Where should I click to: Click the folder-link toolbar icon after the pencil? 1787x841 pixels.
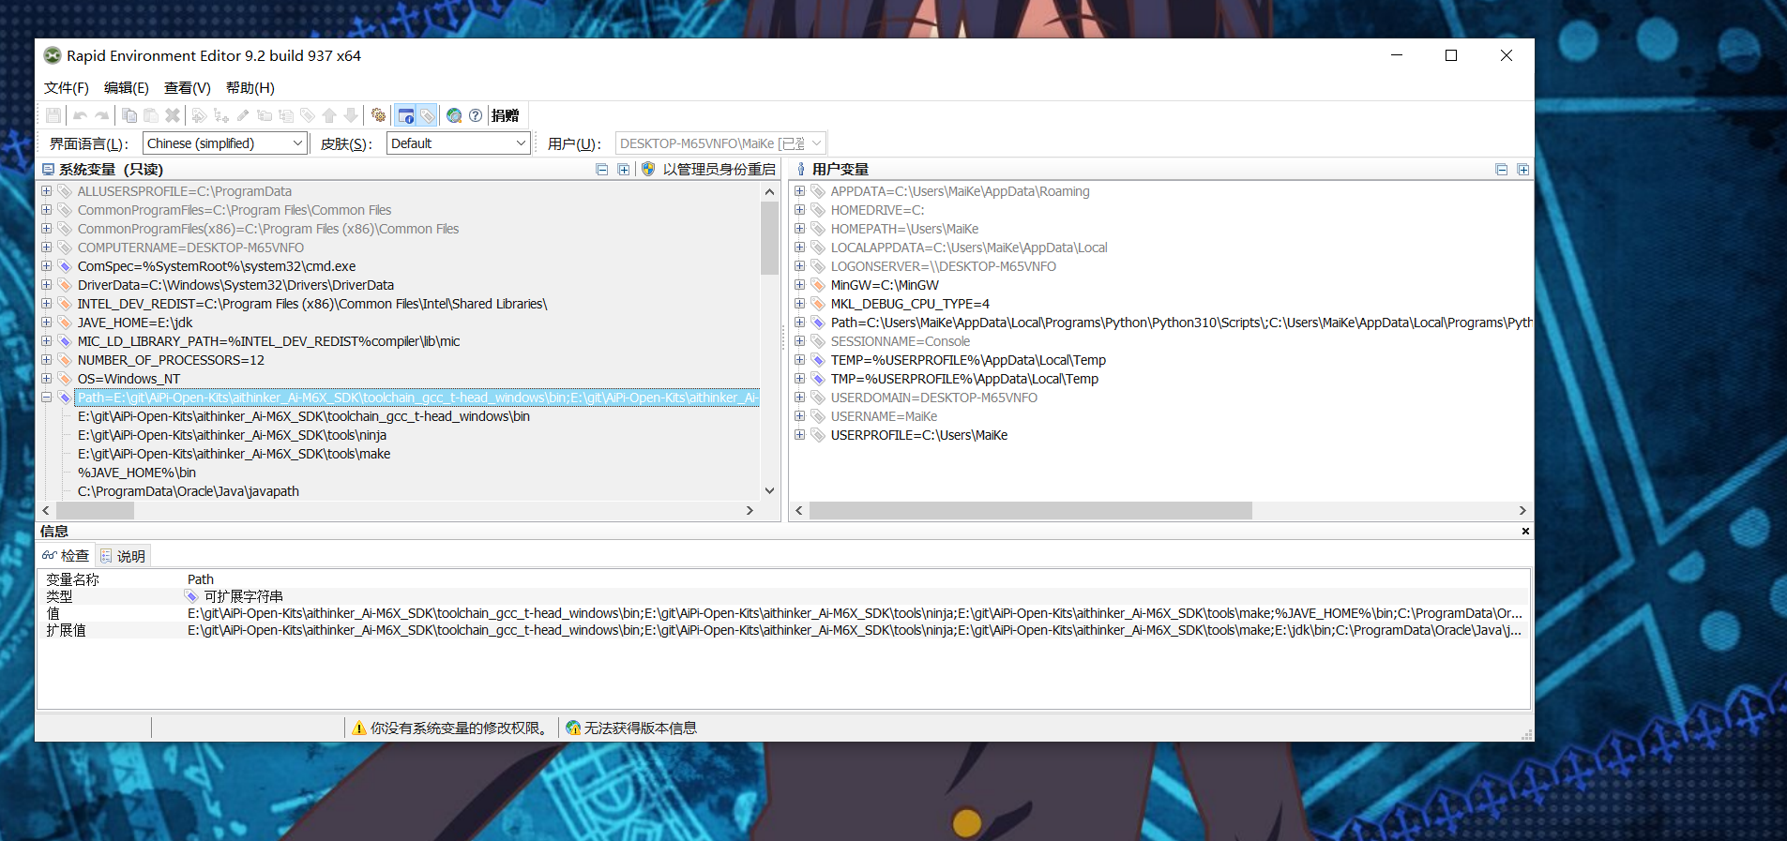[265, 115]
